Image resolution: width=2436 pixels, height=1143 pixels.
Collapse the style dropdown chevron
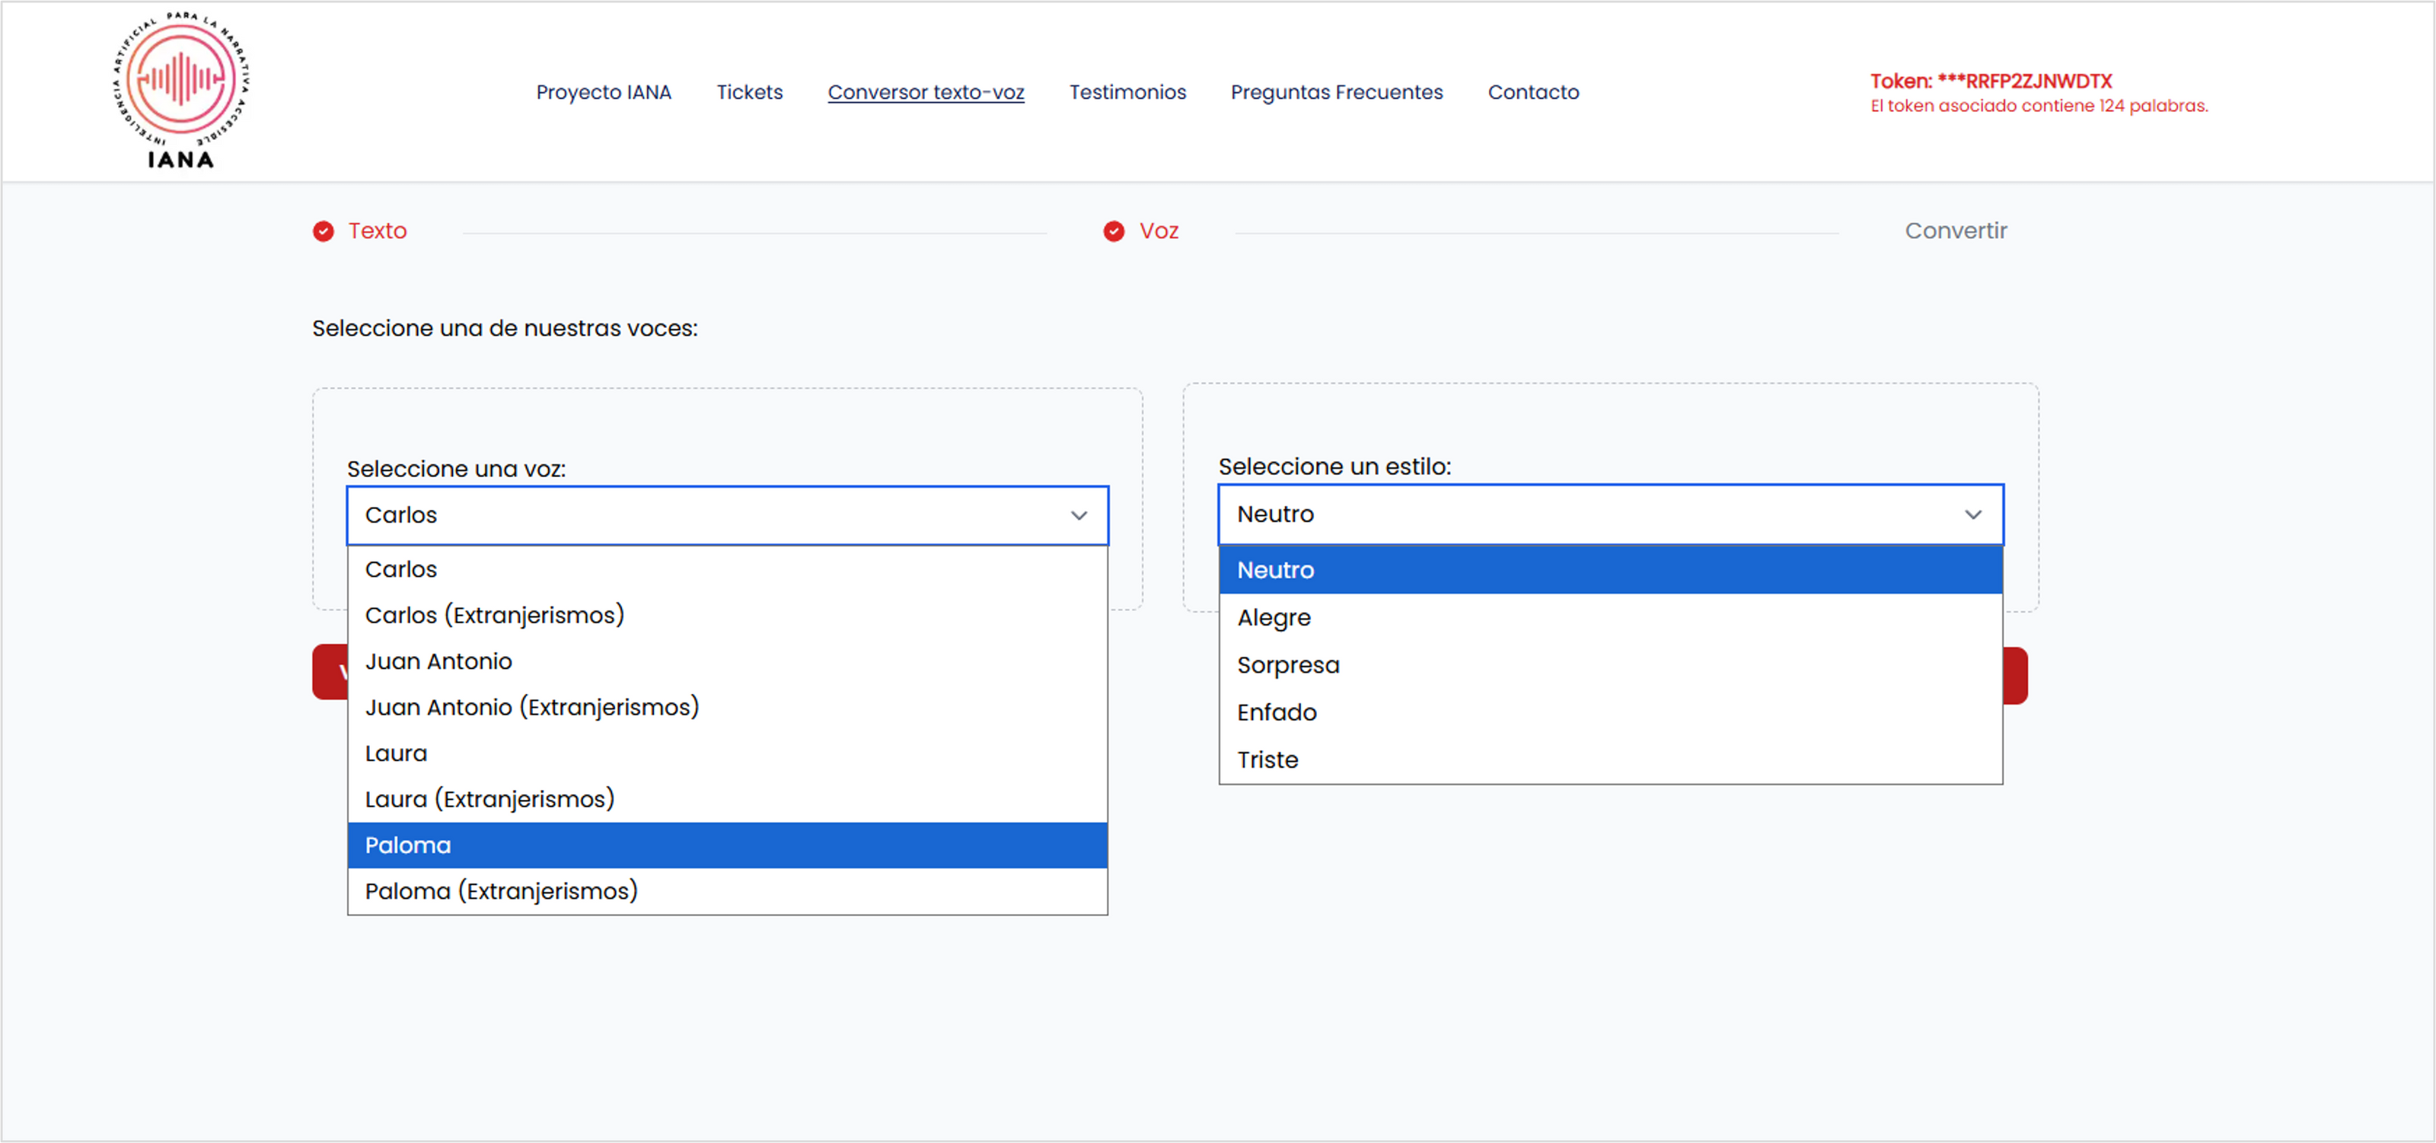tap(1972, 514)
